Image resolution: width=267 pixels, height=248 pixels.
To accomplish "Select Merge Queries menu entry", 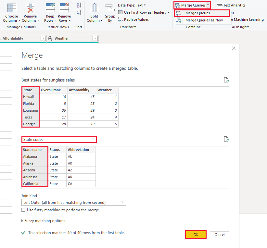I will pyautogui.click(x=197, y=13).
